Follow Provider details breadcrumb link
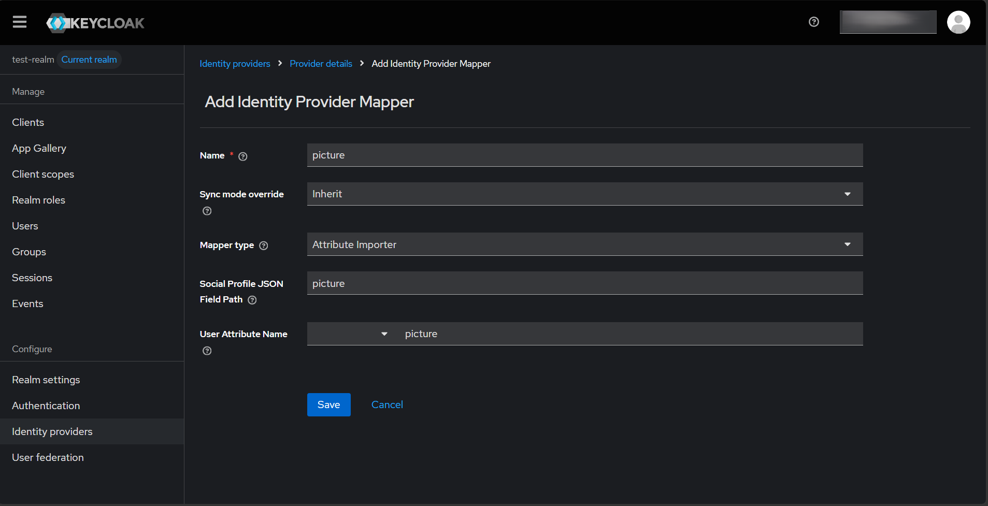The height and width of the screenshot is (506, 988). tap(321, 64)
